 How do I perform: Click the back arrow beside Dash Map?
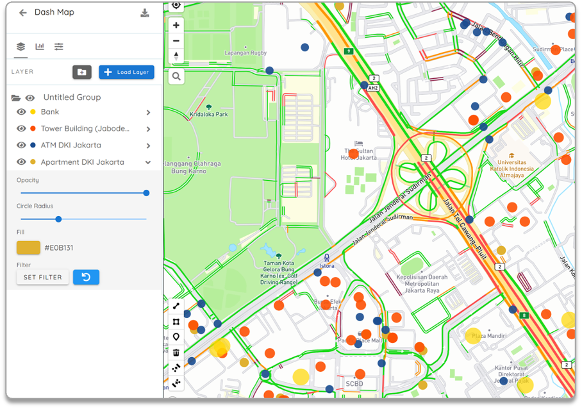[x=23, y=13]
